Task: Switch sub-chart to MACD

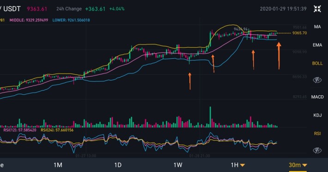Action: [317, 97]
